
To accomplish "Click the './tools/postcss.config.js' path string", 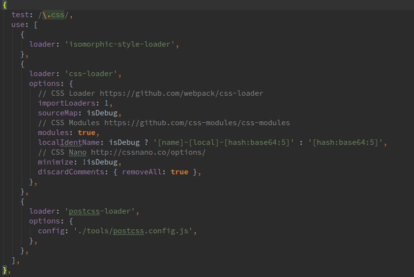I will 133,231.
